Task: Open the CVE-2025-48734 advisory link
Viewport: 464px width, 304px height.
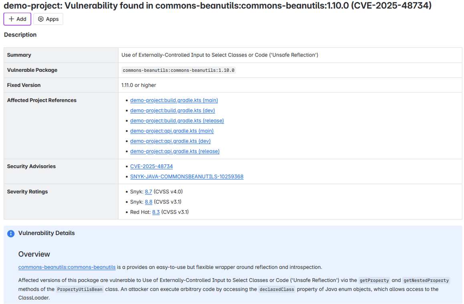Action: click(x=151, y=166)
